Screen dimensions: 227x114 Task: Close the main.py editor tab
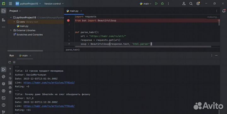pyautogui.click(x=81, y=11)
